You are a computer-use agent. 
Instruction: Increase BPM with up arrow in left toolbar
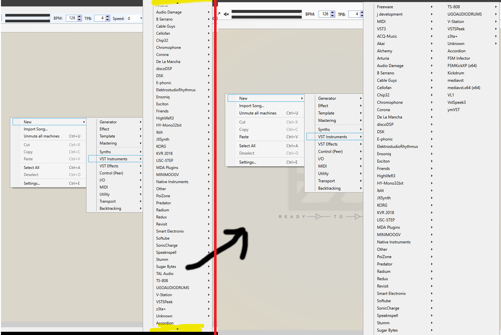click(79, 16)
